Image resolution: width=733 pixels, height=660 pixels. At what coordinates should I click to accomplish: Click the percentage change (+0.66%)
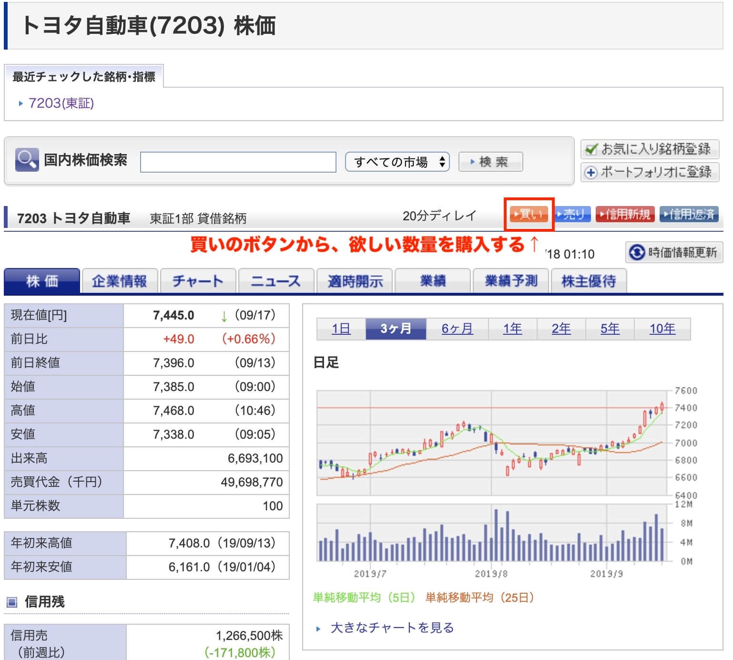tap(249, 339)
